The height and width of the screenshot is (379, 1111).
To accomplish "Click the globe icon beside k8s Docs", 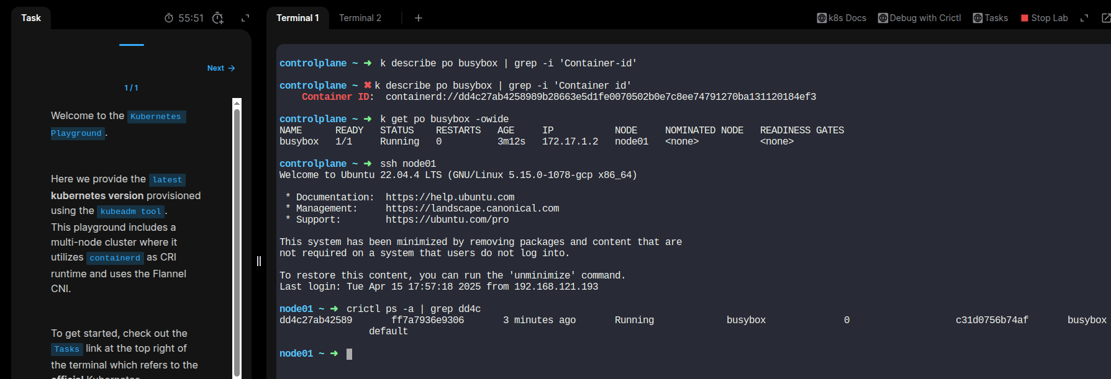I will 822,18.
